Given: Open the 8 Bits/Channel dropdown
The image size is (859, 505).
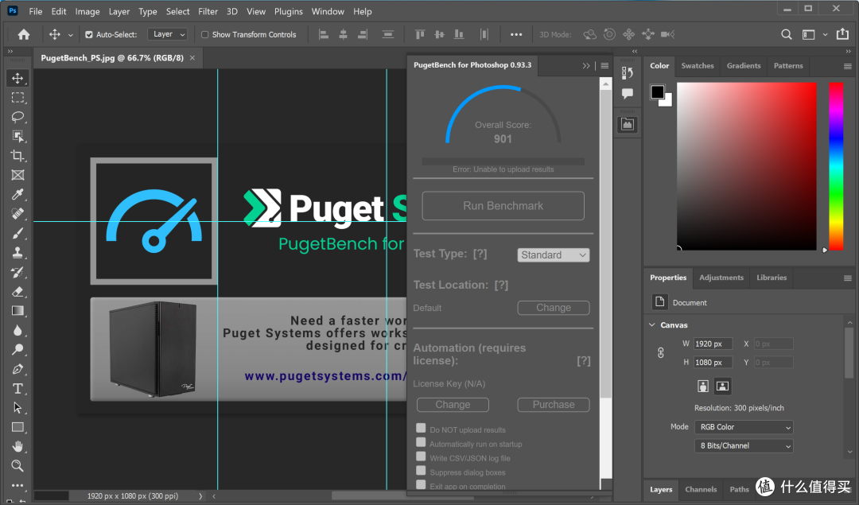Looking at the screenshot, I should [744, 445].
